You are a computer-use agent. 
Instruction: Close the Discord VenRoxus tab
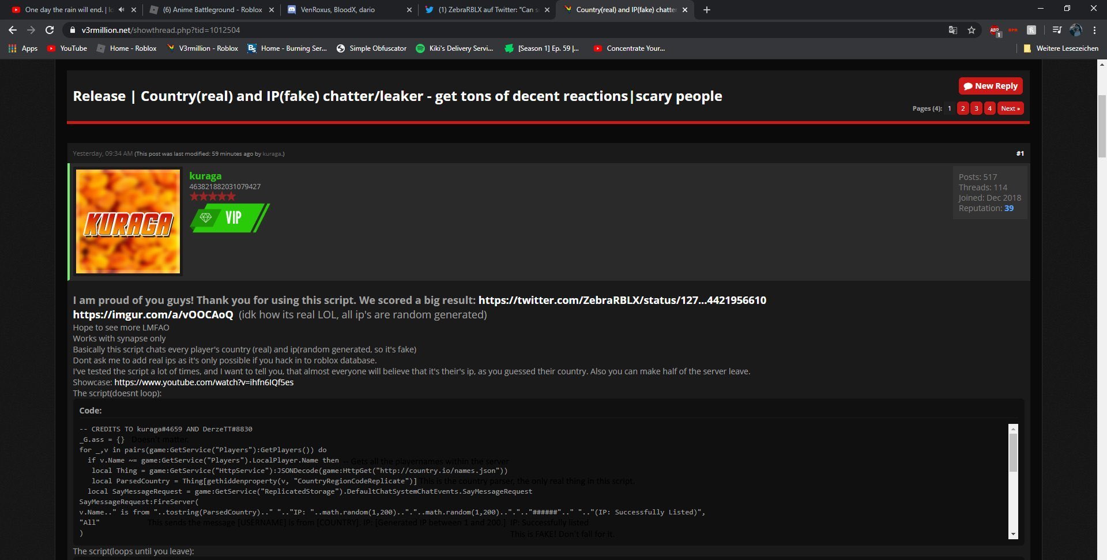(409, 10)
